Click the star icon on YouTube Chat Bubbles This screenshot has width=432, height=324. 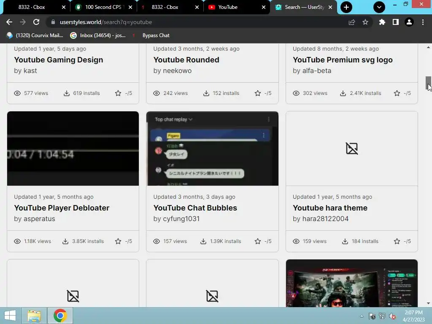click(258, 241)
